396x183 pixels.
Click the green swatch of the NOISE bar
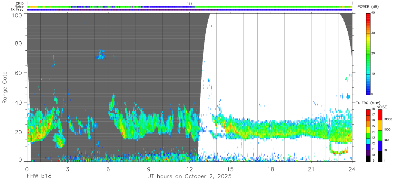click(380, 135)
